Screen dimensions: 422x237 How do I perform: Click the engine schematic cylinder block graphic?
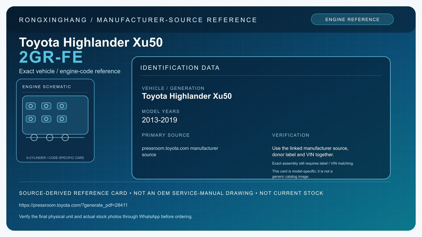pos(55,115)
